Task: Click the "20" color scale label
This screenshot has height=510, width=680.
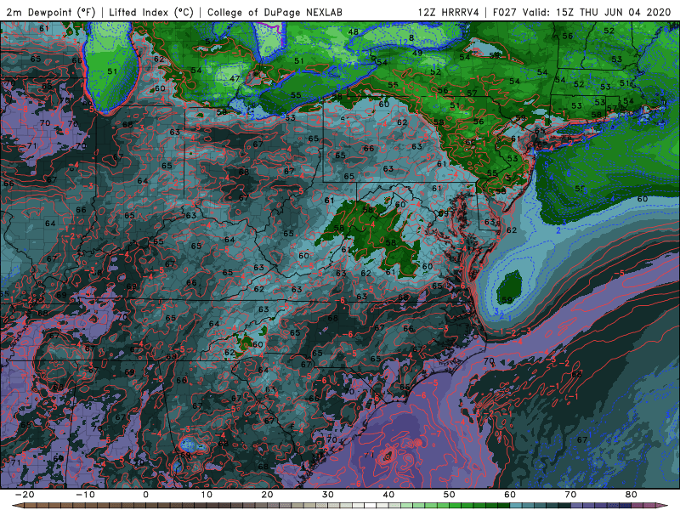Action: tap(267, 495)
